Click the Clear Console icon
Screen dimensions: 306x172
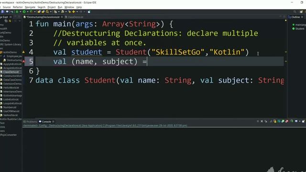(271, 121)
